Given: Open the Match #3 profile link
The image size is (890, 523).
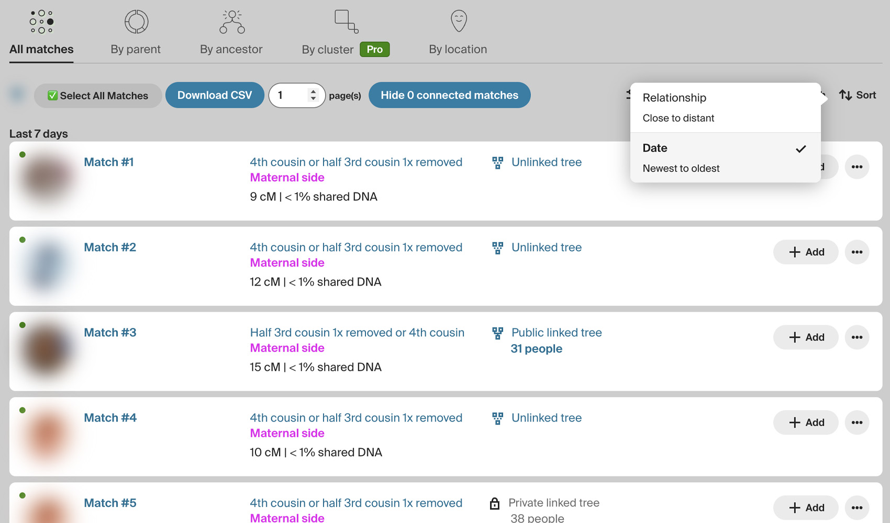Looking at the screenshot, I should click(x=110, y=333).
